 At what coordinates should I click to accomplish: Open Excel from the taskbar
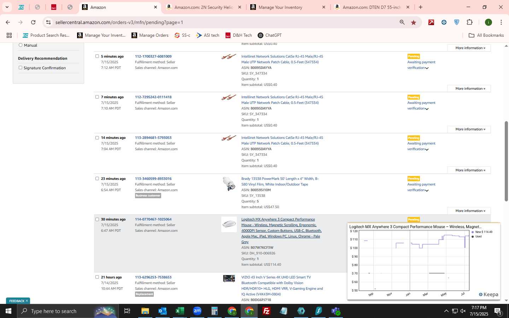(180, 311)
